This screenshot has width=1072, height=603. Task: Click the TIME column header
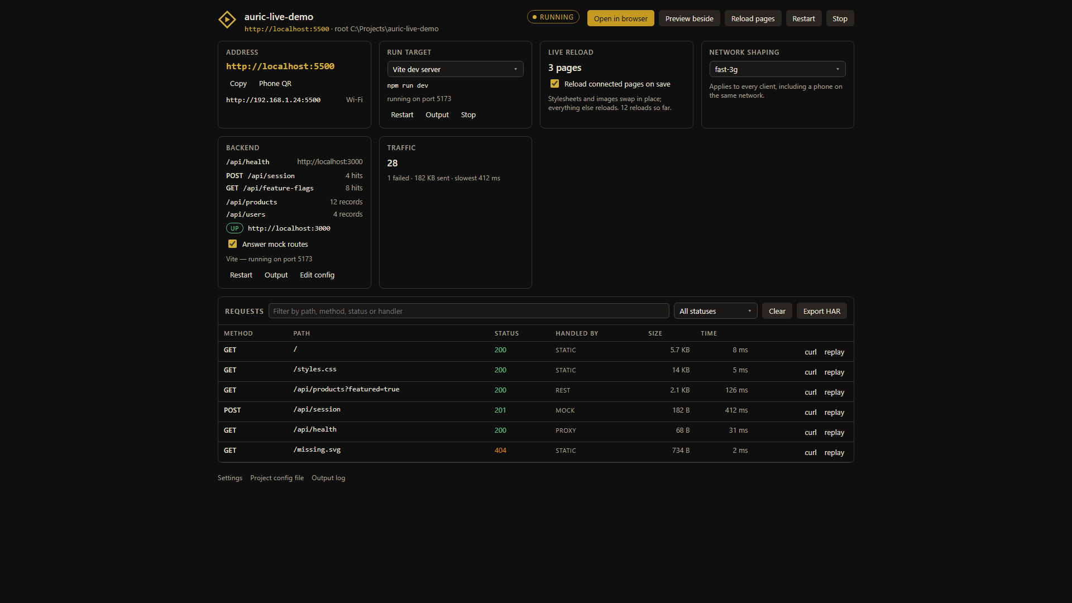709,333
